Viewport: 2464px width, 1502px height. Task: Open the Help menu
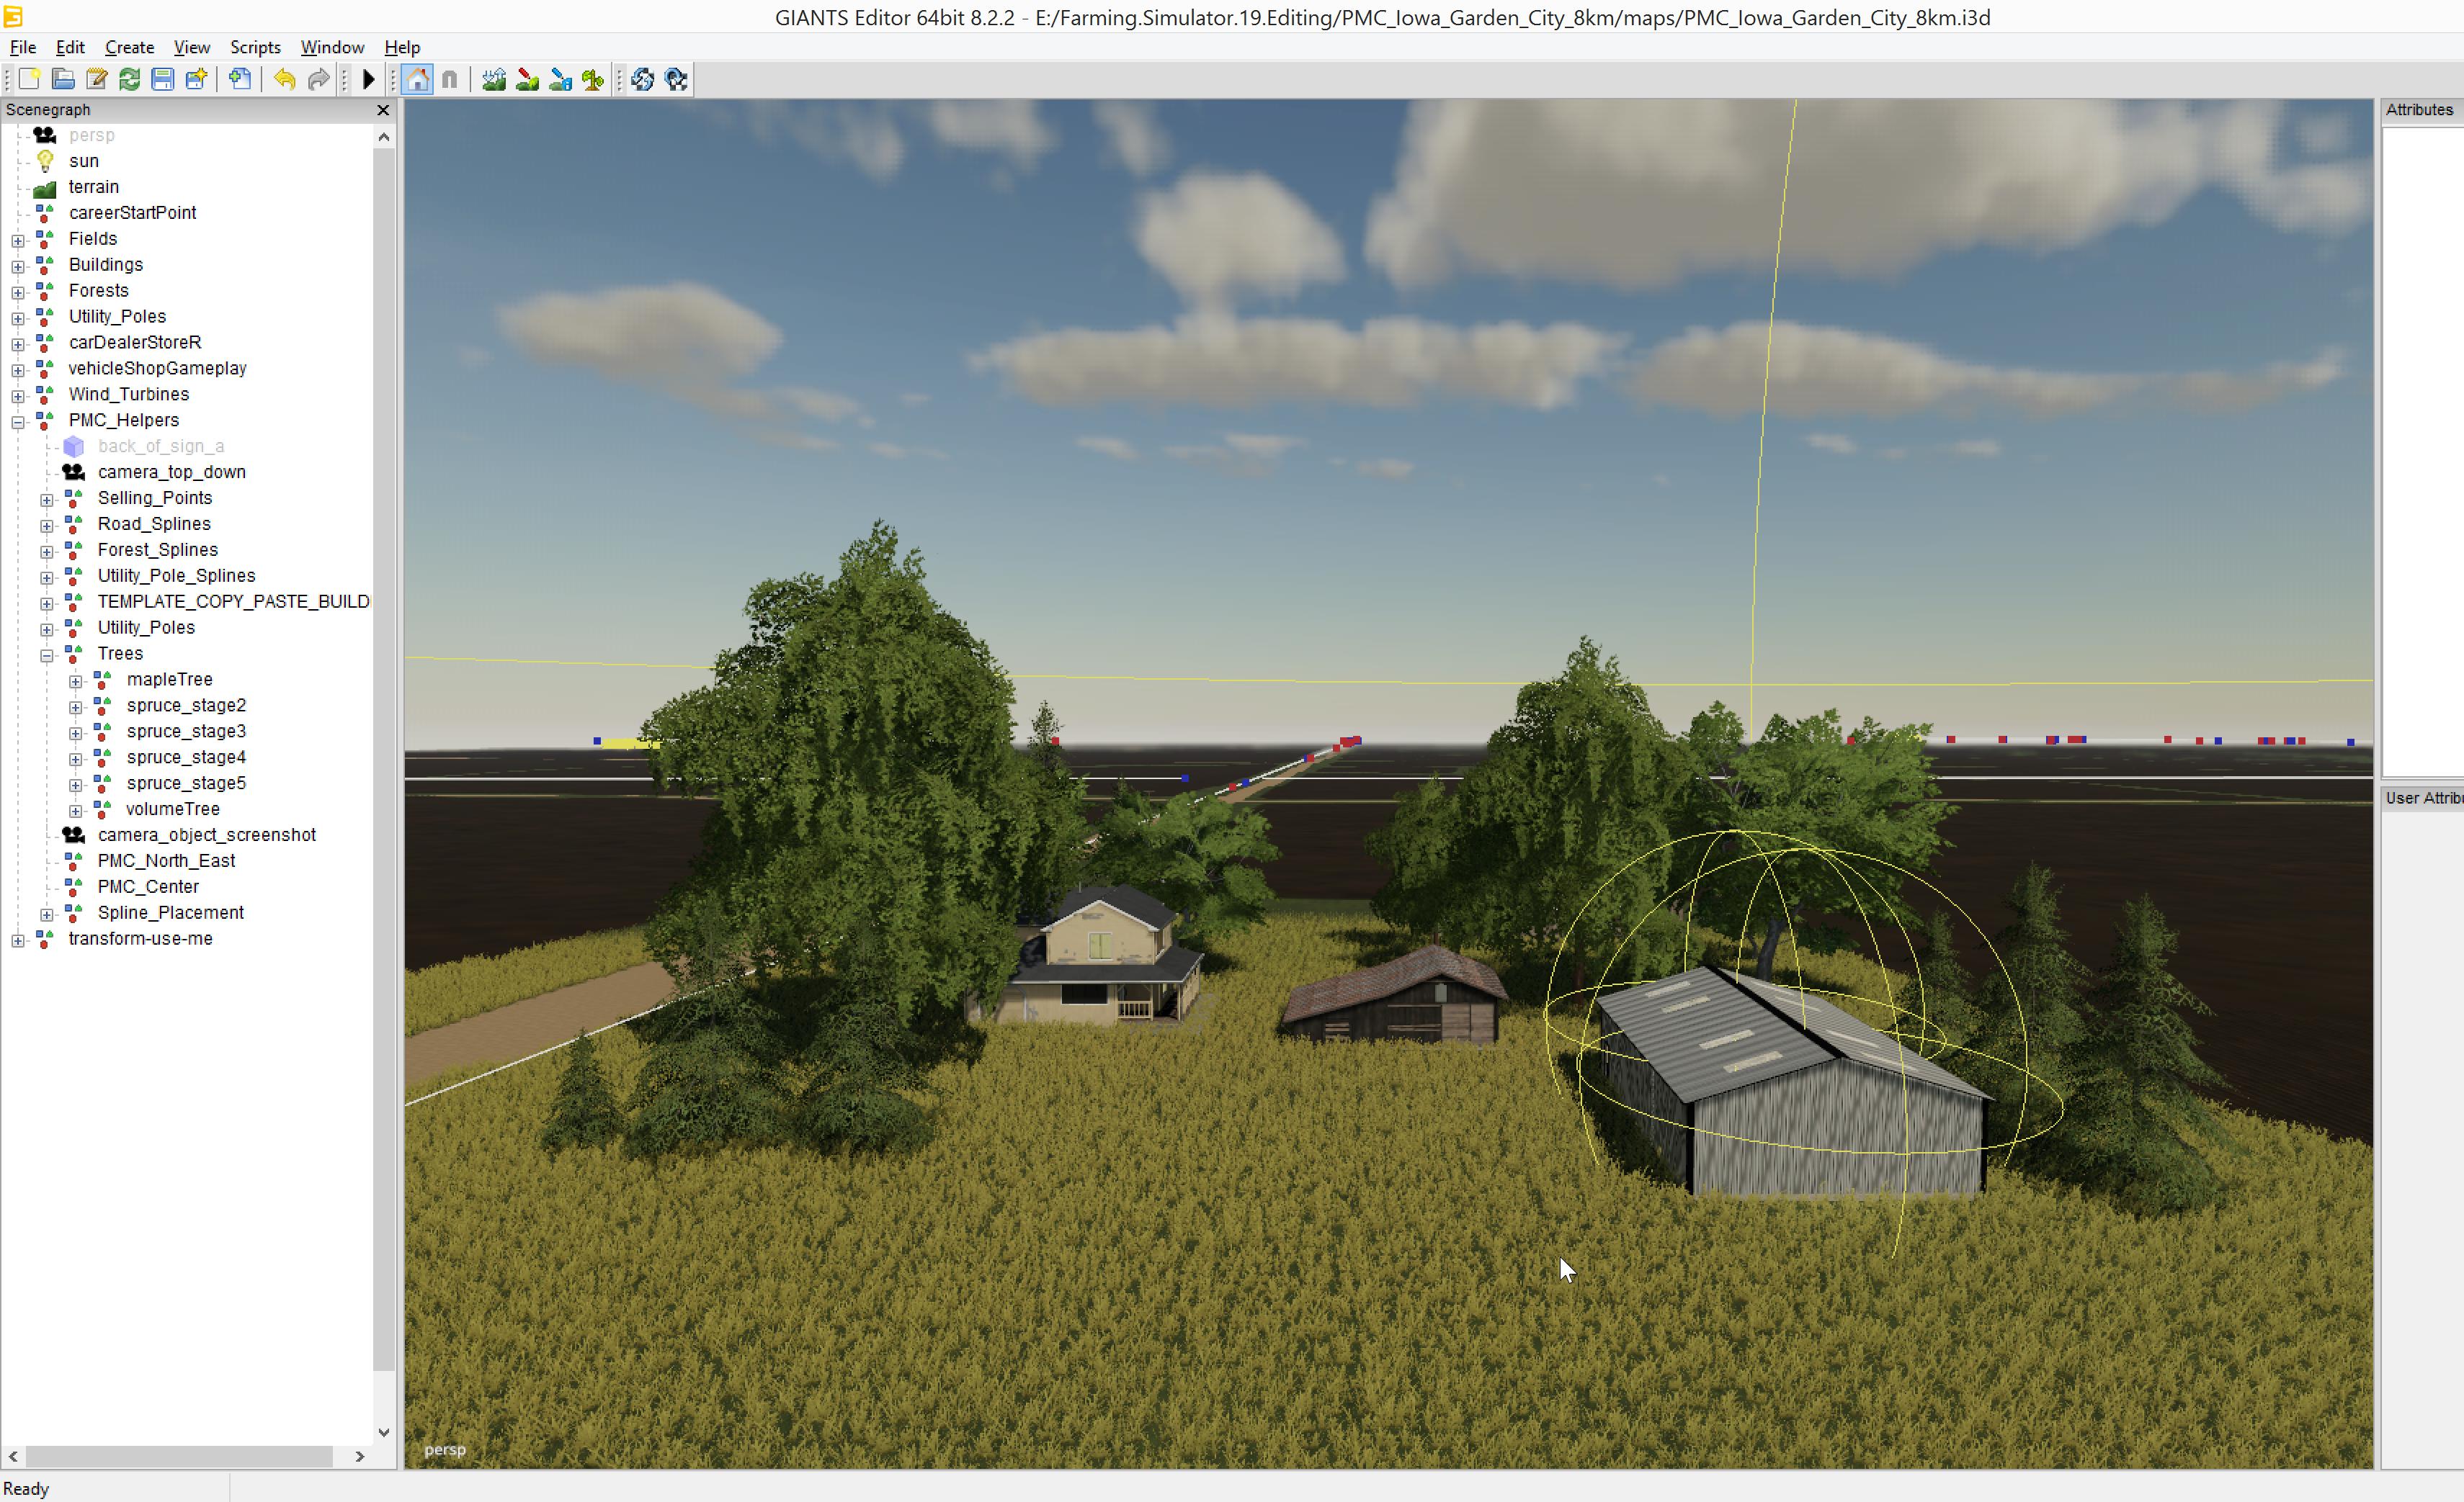click(x=402, y=47)
